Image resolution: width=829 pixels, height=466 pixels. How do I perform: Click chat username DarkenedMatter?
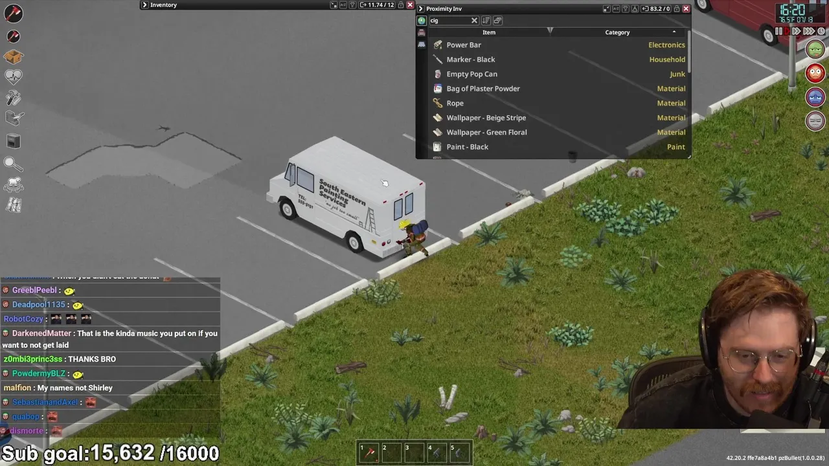point(41,333)
